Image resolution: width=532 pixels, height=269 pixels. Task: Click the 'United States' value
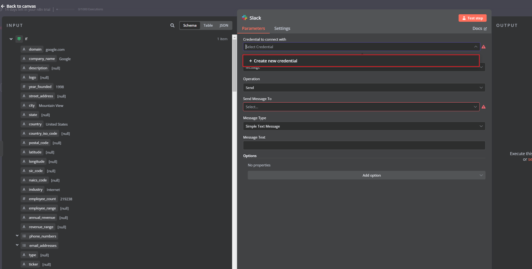tap(57, 124)
